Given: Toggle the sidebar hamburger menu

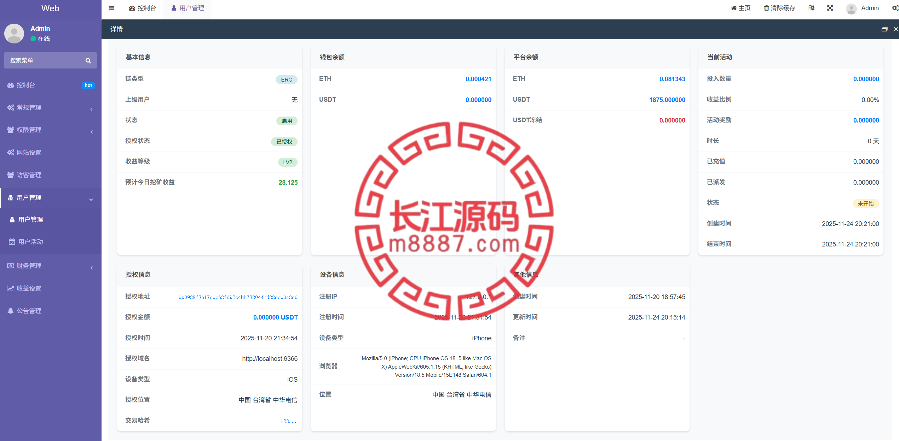Looking at the screenshot, I should point(111,8).
